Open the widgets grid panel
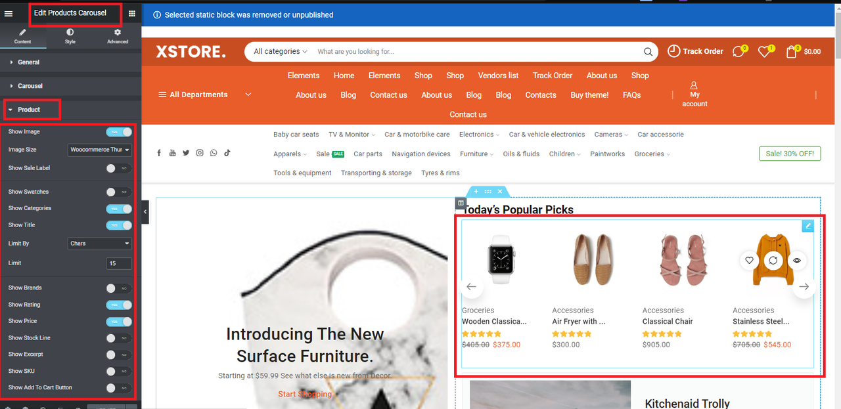The image size is (841, 409). coord(132,13)
